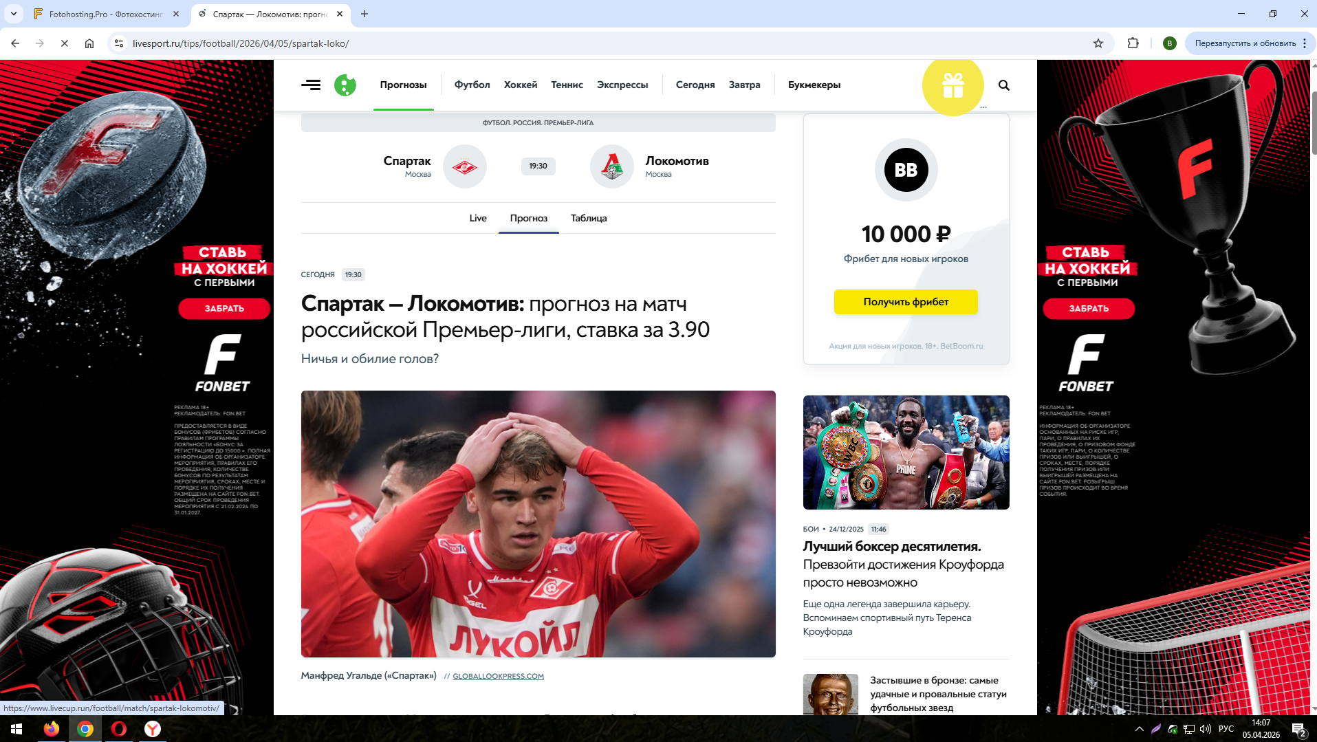Screen dimensions: 1317x742
Task: Open the Opera browser in taskbar
Action: (119, 729)
